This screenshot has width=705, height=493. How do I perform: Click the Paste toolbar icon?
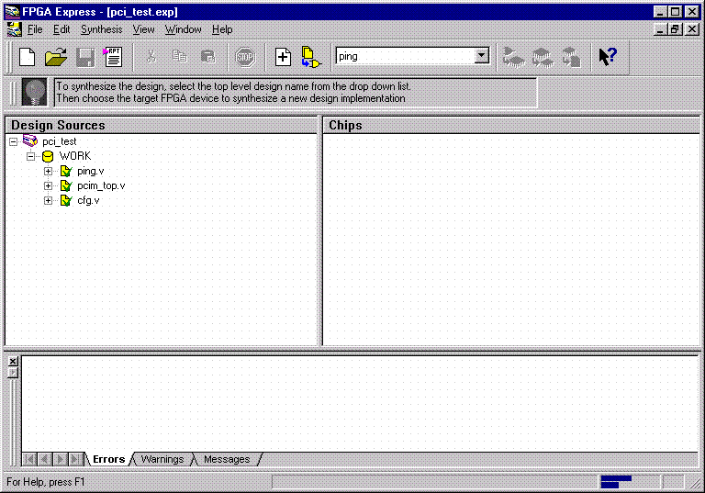point(207,57)
